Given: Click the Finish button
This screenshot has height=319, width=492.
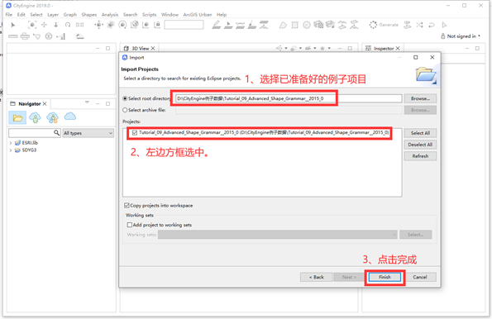Looking at the screenshot, I should [x=385, y=277].
